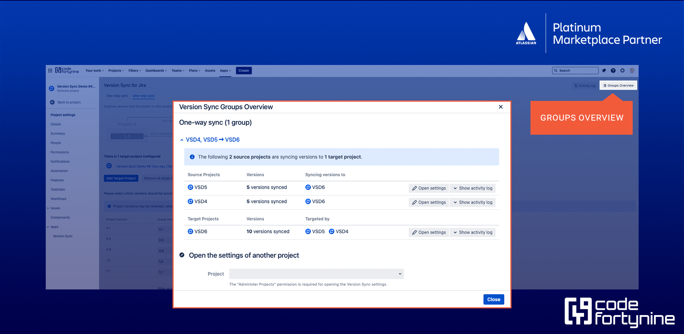Viewport: 684px width, 334px height.
Task: Click Back to project link
Action: 69,102
